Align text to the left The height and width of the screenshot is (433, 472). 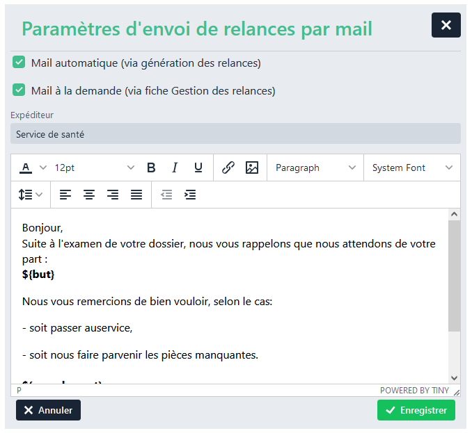coord(65,195)
